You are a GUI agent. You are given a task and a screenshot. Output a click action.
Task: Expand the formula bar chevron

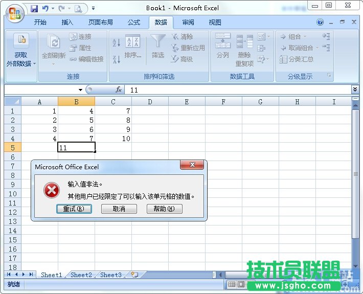coord(355,89)
